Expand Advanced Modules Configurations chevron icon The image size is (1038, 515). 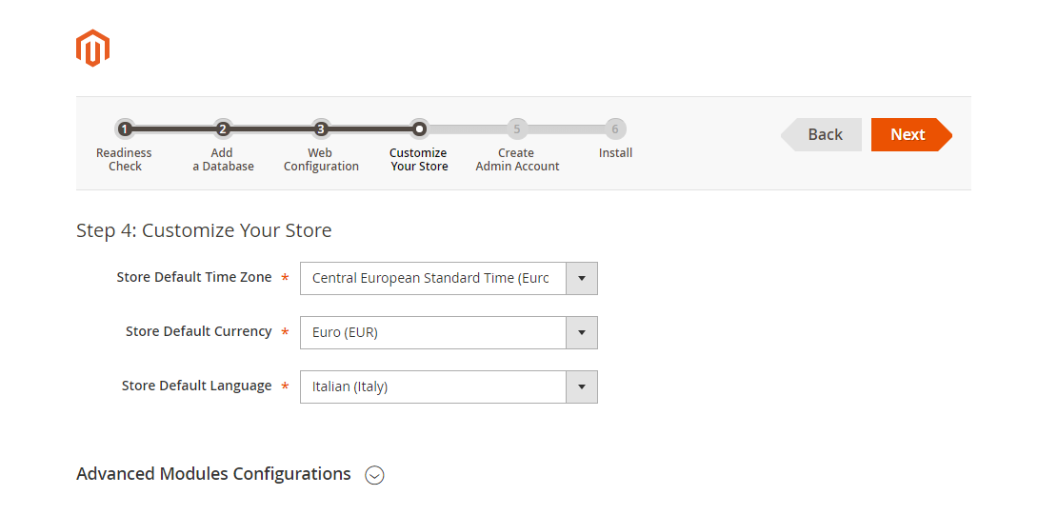(x=375, y=475)
